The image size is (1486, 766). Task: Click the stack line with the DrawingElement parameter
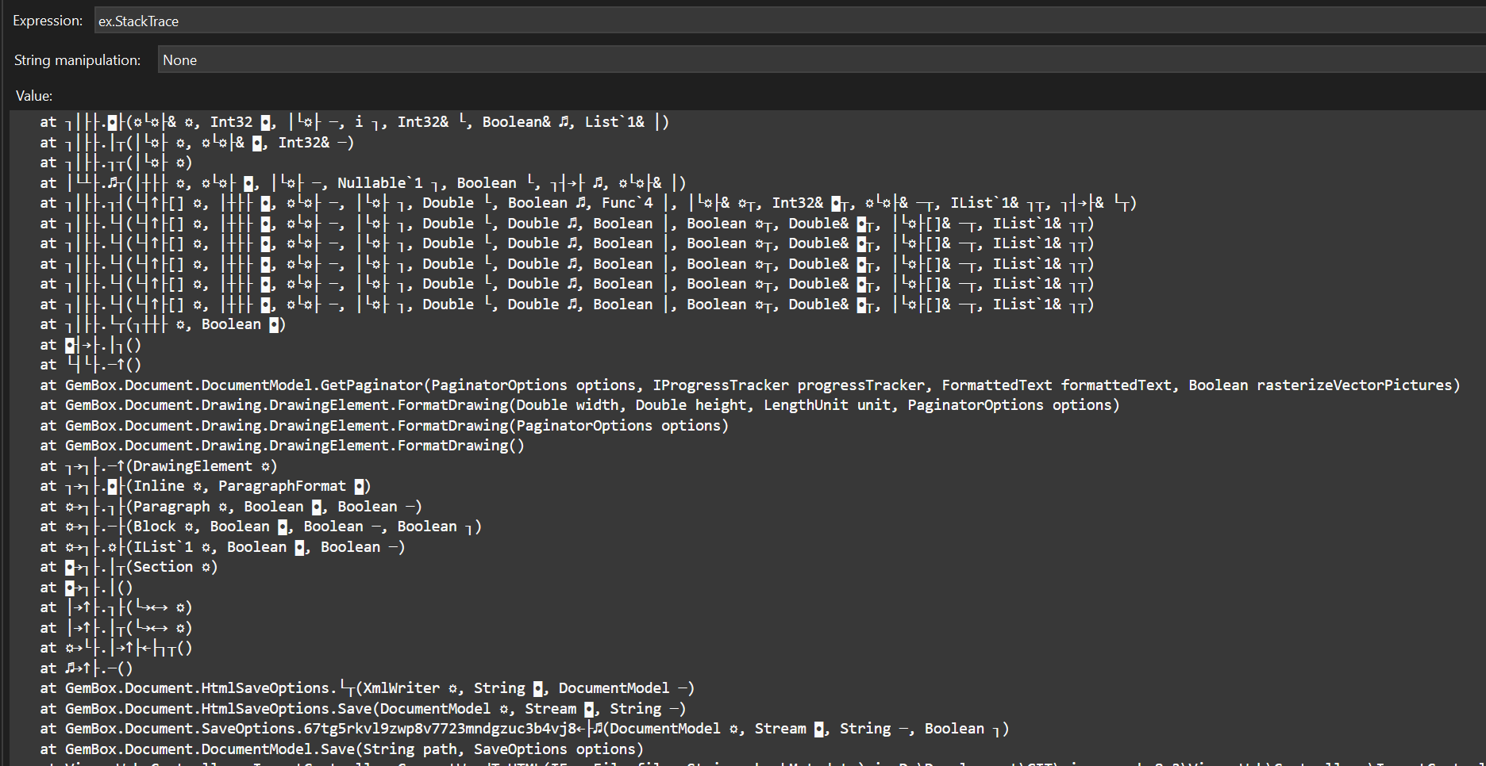[x=159, y=466]
